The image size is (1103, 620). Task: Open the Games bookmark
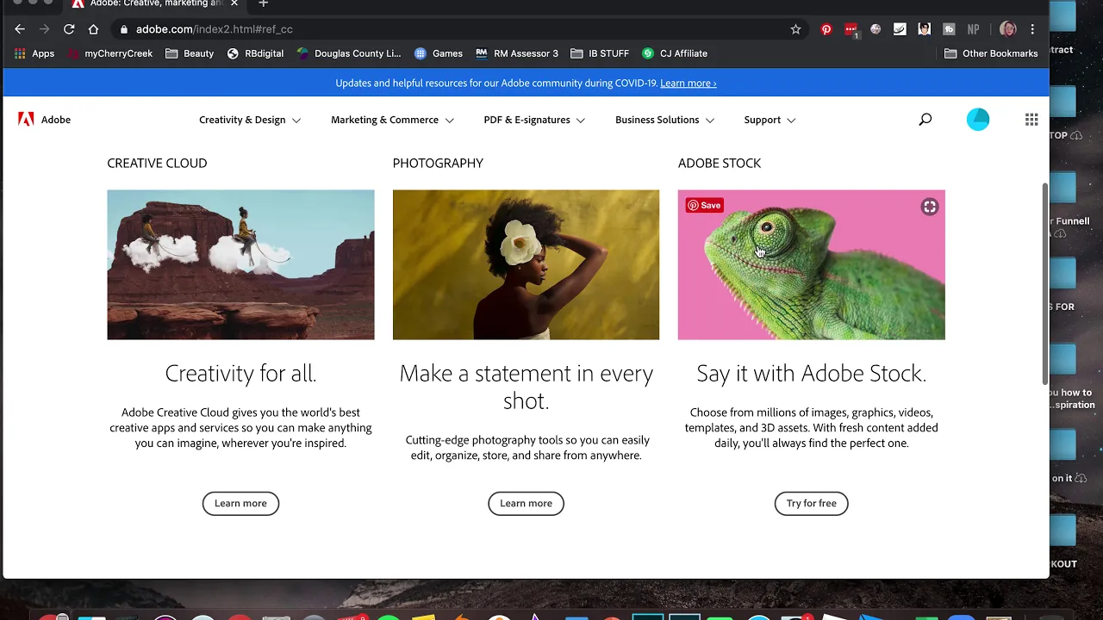(x=438, y=53)
